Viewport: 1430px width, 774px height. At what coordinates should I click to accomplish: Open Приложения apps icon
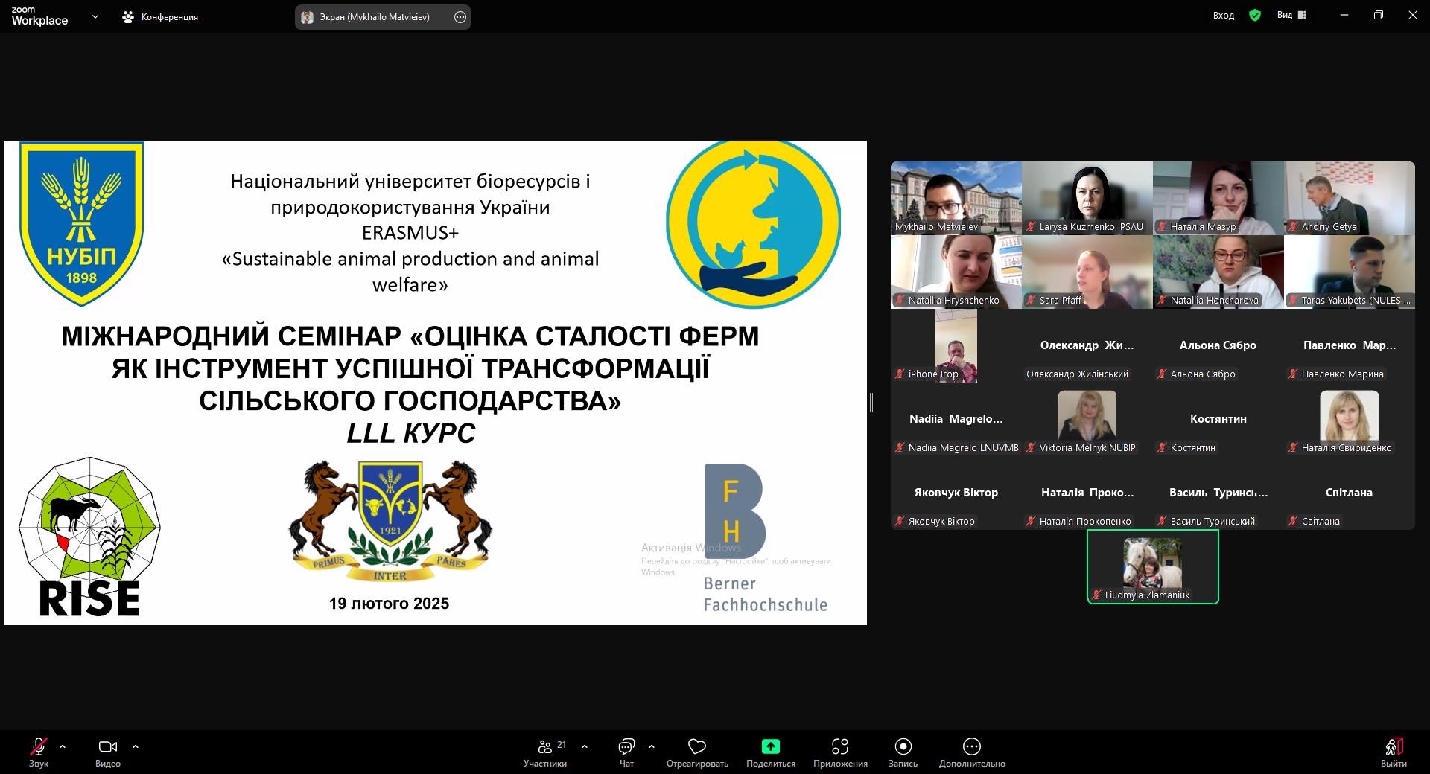point(840,746)
